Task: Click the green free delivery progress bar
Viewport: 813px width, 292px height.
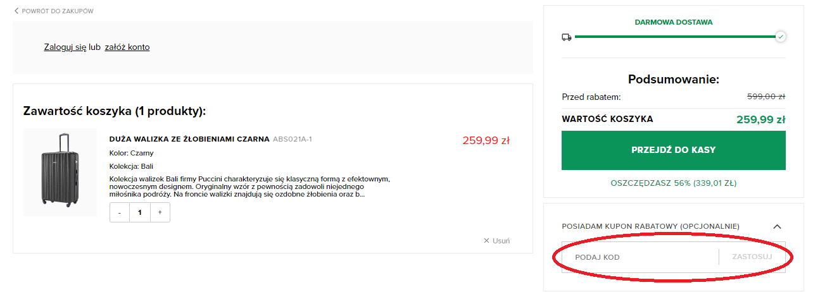Action: 674,37
